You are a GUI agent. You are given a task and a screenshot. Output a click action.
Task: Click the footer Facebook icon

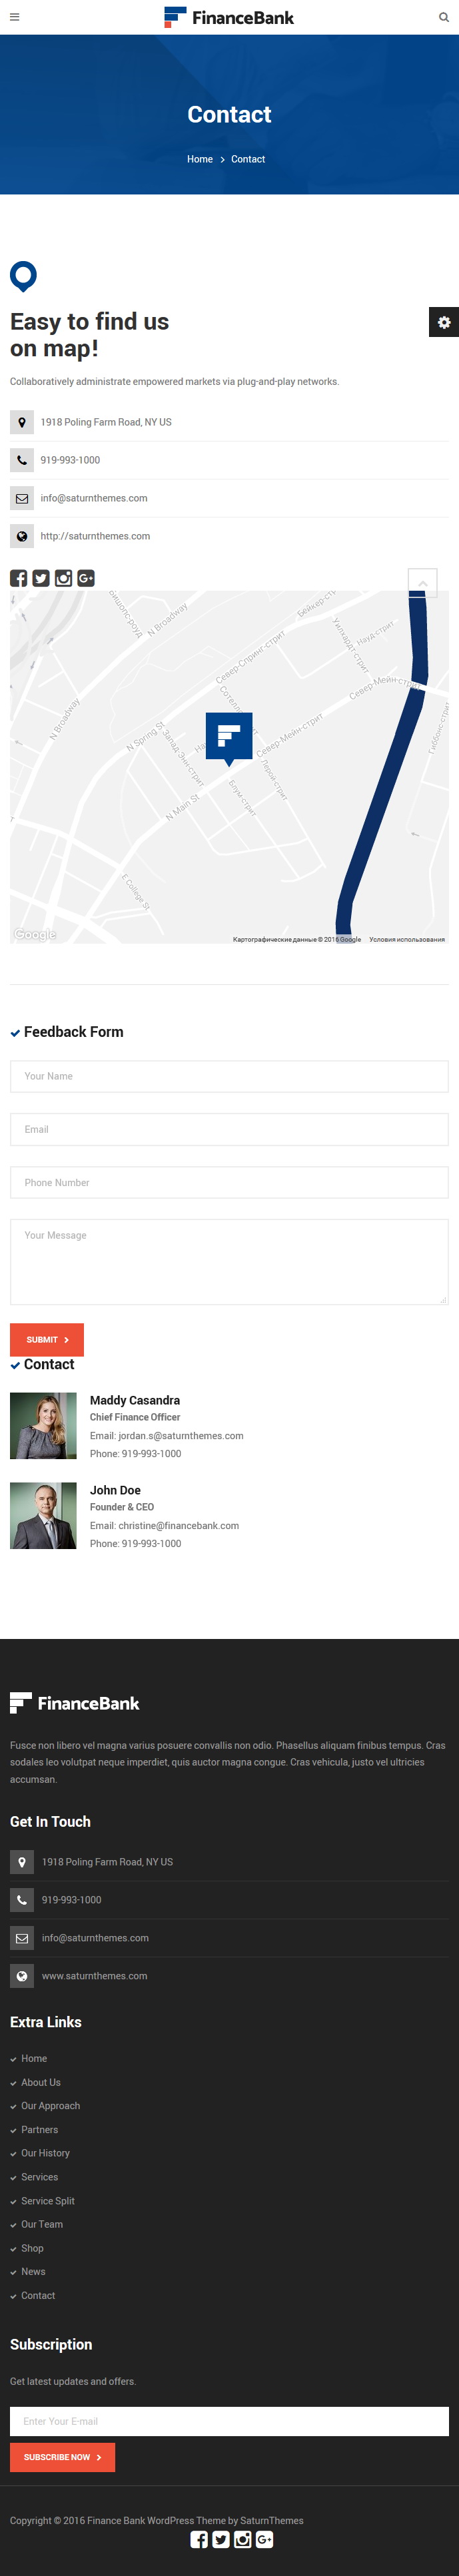tap(199, 2539)
